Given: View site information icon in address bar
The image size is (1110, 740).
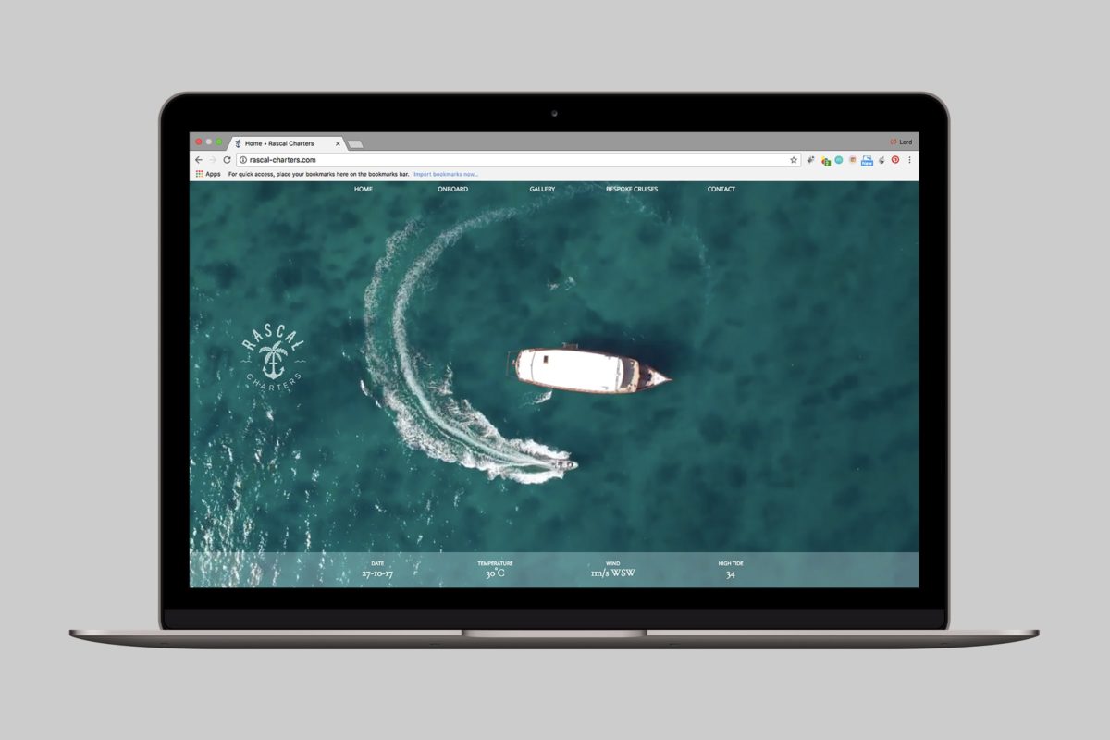Looking at the screenshot, I should point(243,160).
